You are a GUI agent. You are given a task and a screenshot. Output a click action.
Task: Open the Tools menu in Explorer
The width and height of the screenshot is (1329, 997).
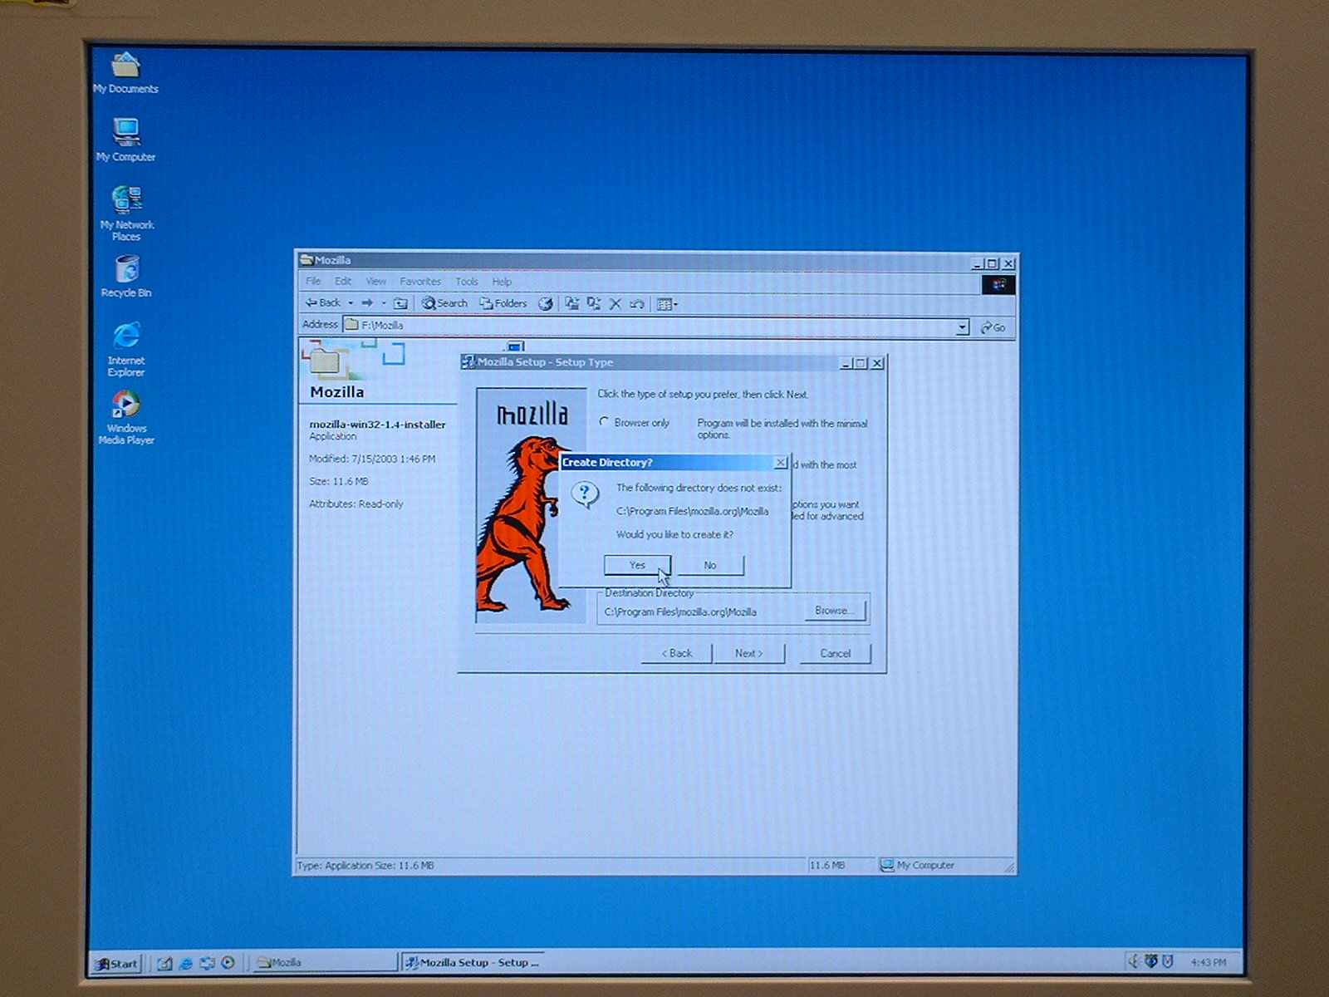coord(466,282)
